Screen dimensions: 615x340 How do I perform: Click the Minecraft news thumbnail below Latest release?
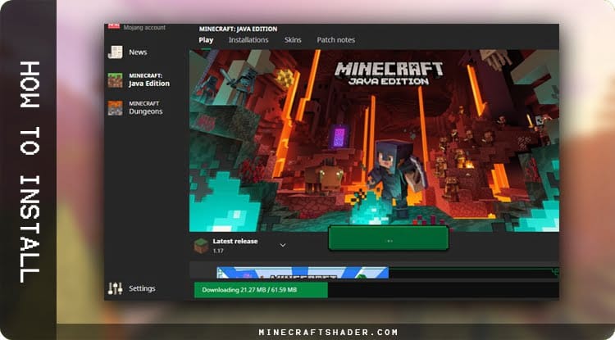(303, 273)
